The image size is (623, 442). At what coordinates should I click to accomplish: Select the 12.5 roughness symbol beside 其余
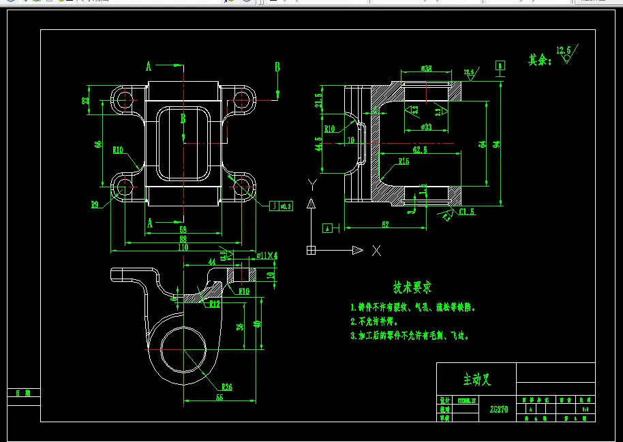pos(567,54)
